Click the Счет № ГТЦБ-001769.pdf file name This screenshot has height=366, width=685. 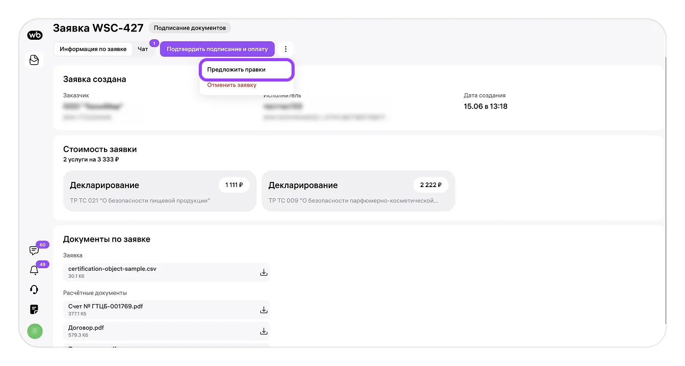click(x=106, y=306)
